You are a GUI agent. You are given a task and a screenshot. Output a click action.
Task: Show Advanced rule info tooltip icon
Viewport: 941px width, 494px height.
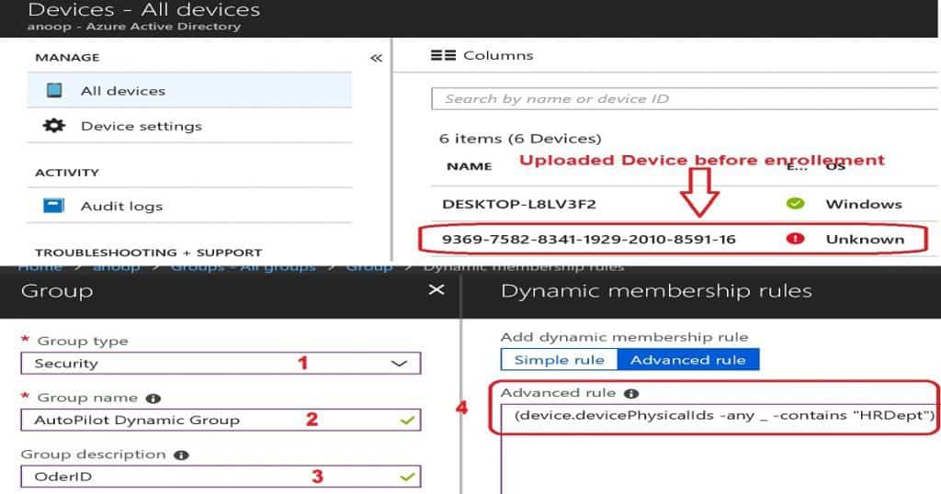(x=631, y=393)
